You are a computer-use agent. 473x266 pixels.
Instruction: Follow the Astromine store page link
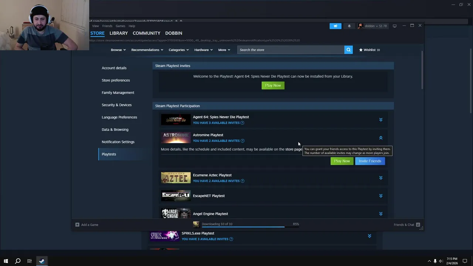(x=293, y=149)
